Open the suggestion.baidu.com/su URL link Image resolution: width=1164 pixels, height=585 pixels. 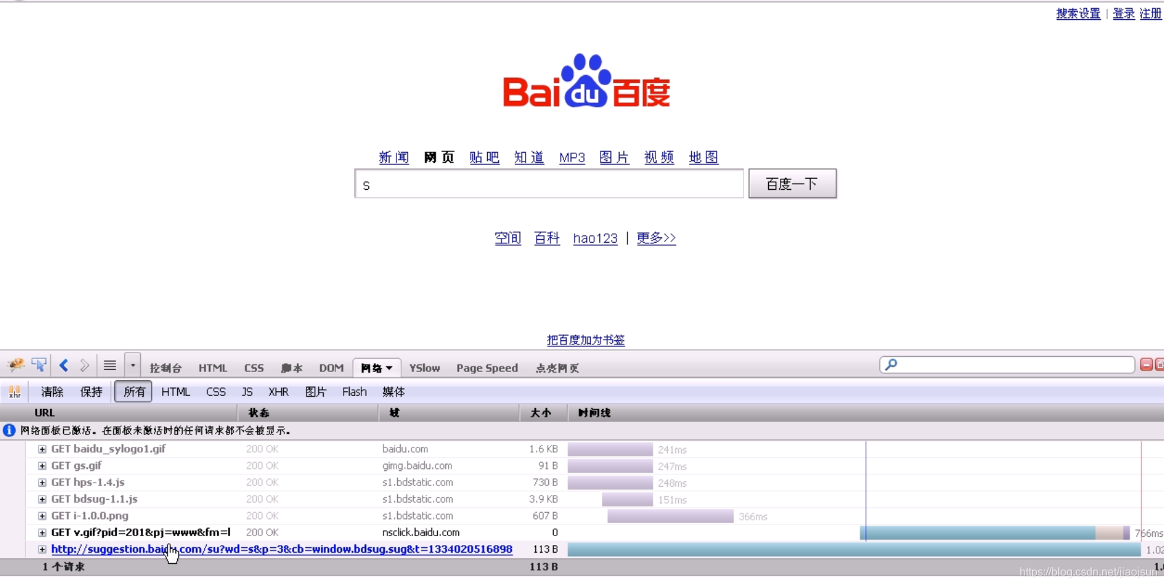point(282,549)
